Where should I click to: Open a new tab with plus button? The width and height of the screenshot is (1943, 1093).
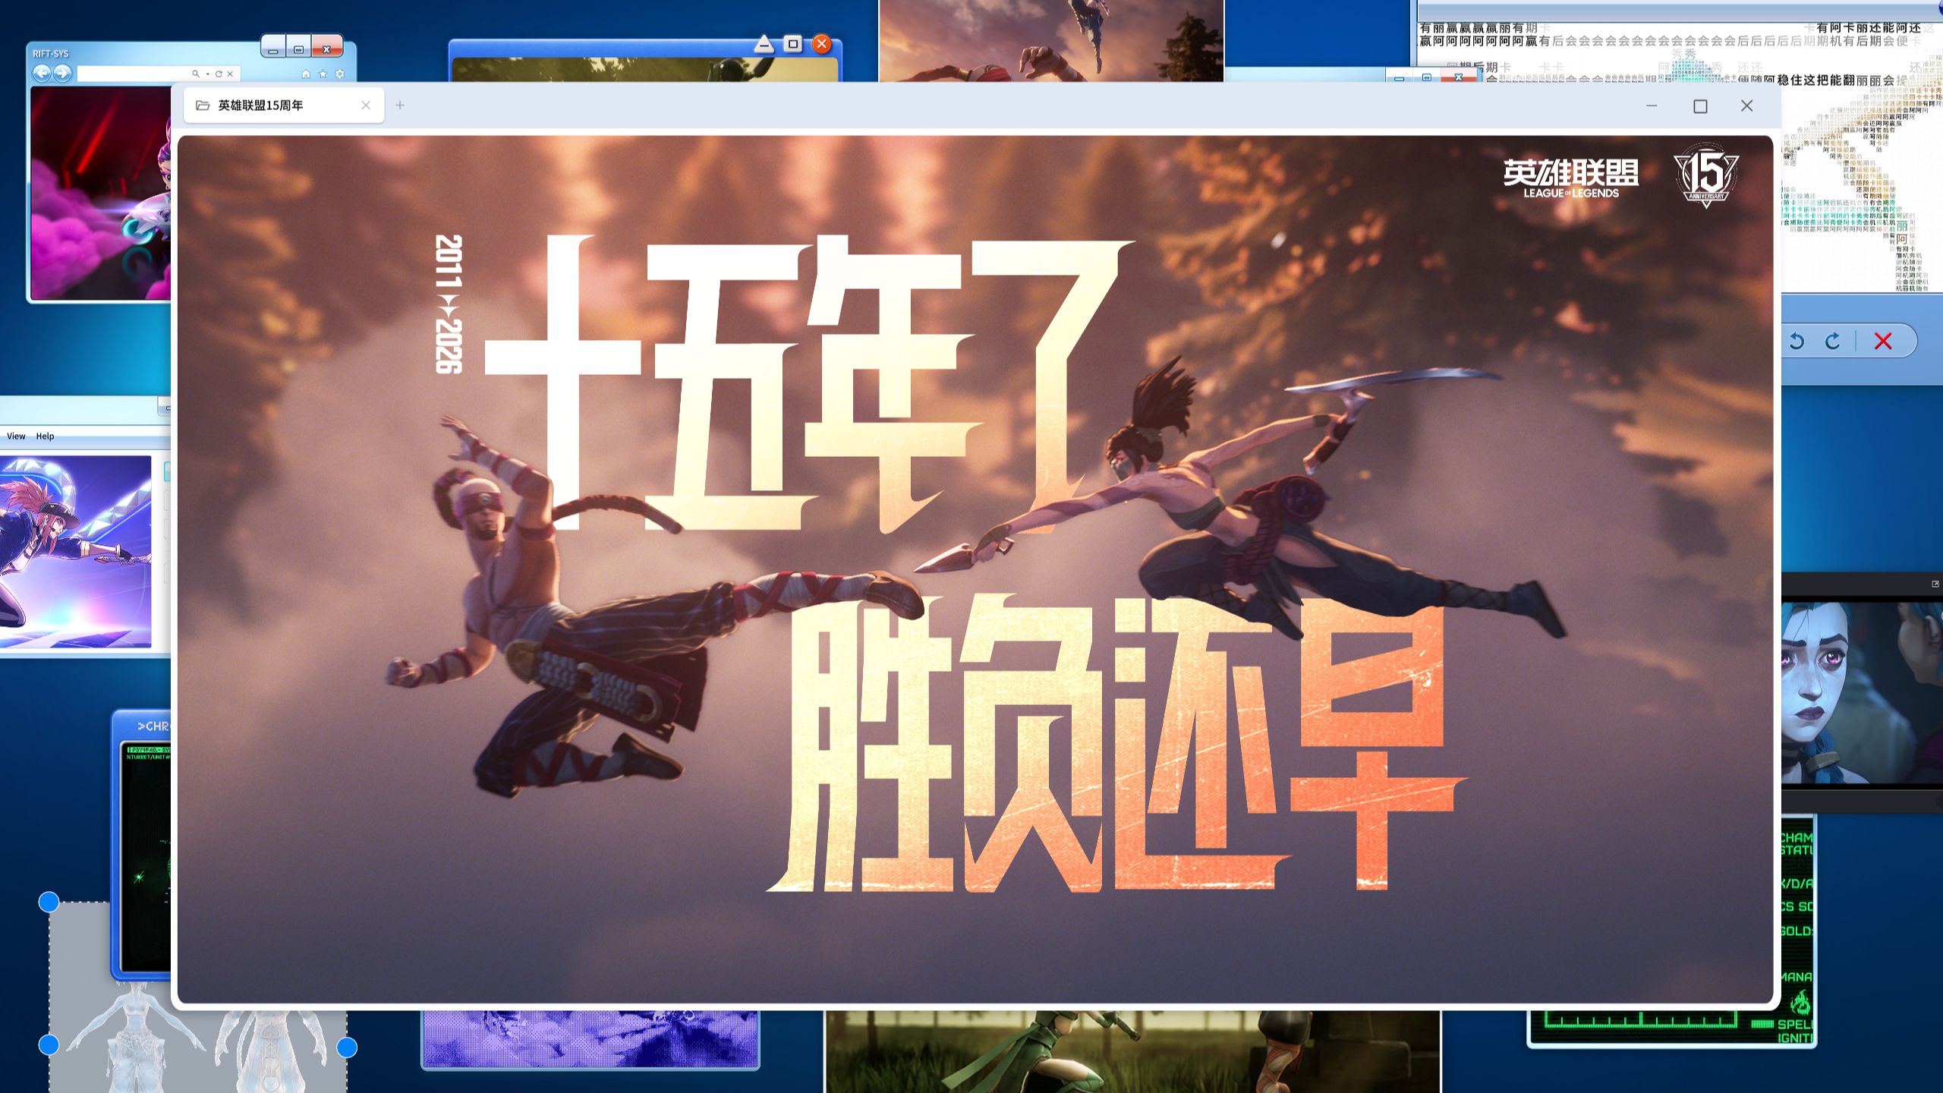point(400,106)
